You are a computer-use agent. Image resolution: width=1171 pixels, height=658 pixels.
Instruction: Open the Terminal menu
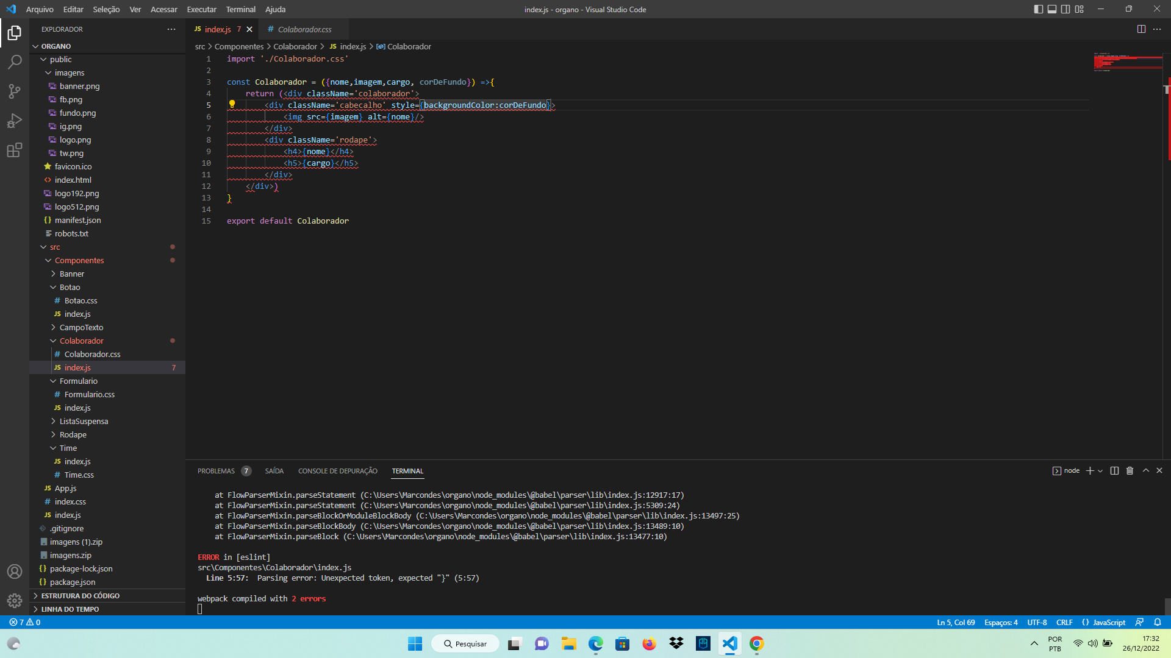coord(241,9)
